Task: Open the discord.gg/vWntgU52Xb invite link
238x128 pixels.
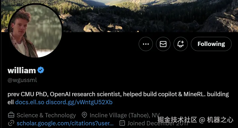Action: tap(79, 102)
